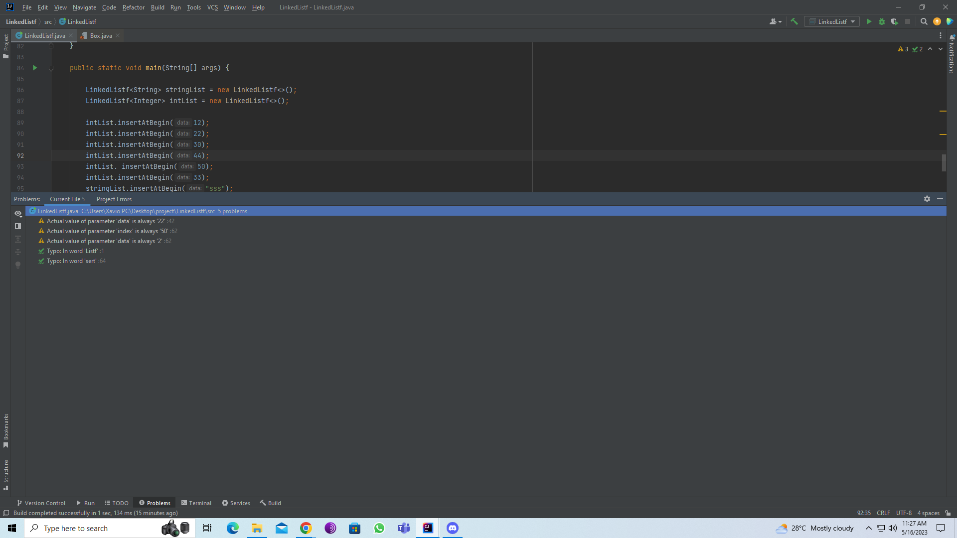Viewport: 957px width, 538px height.
Task: Click the Build hammer icon in toolbar
Action: (795, 21)
